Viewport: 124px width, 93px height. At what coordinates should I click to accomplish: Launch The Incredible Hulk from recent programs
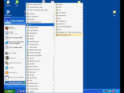click(15, 47)
